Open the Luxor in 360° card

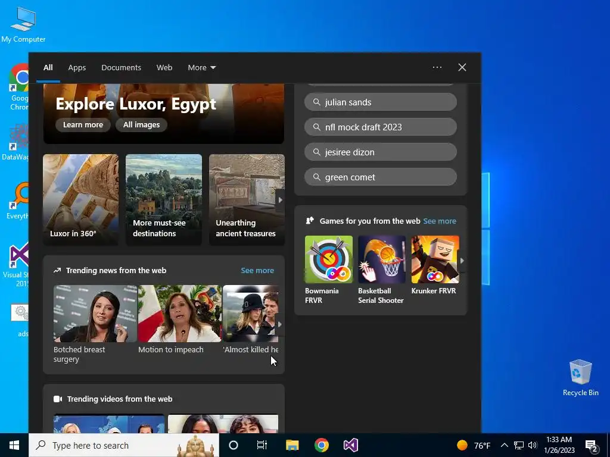[80, 199]
